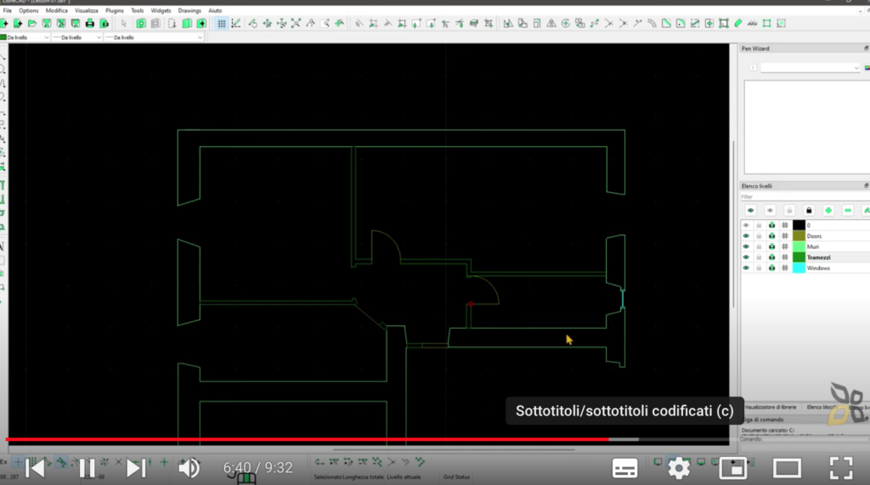Toggle subtitles/closed captions button
Screen dimensions: 870x485
click(x=624, y=468)
